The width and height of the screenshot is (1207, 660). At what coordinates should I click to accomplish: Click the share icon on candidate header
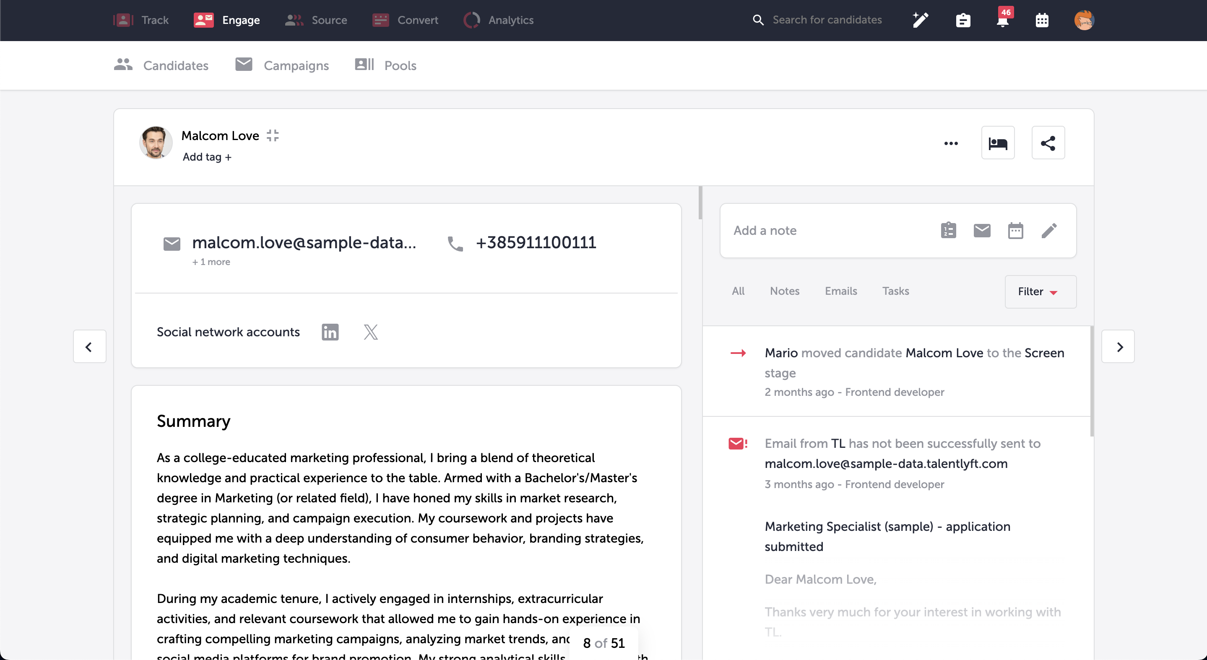point(1048,143)
